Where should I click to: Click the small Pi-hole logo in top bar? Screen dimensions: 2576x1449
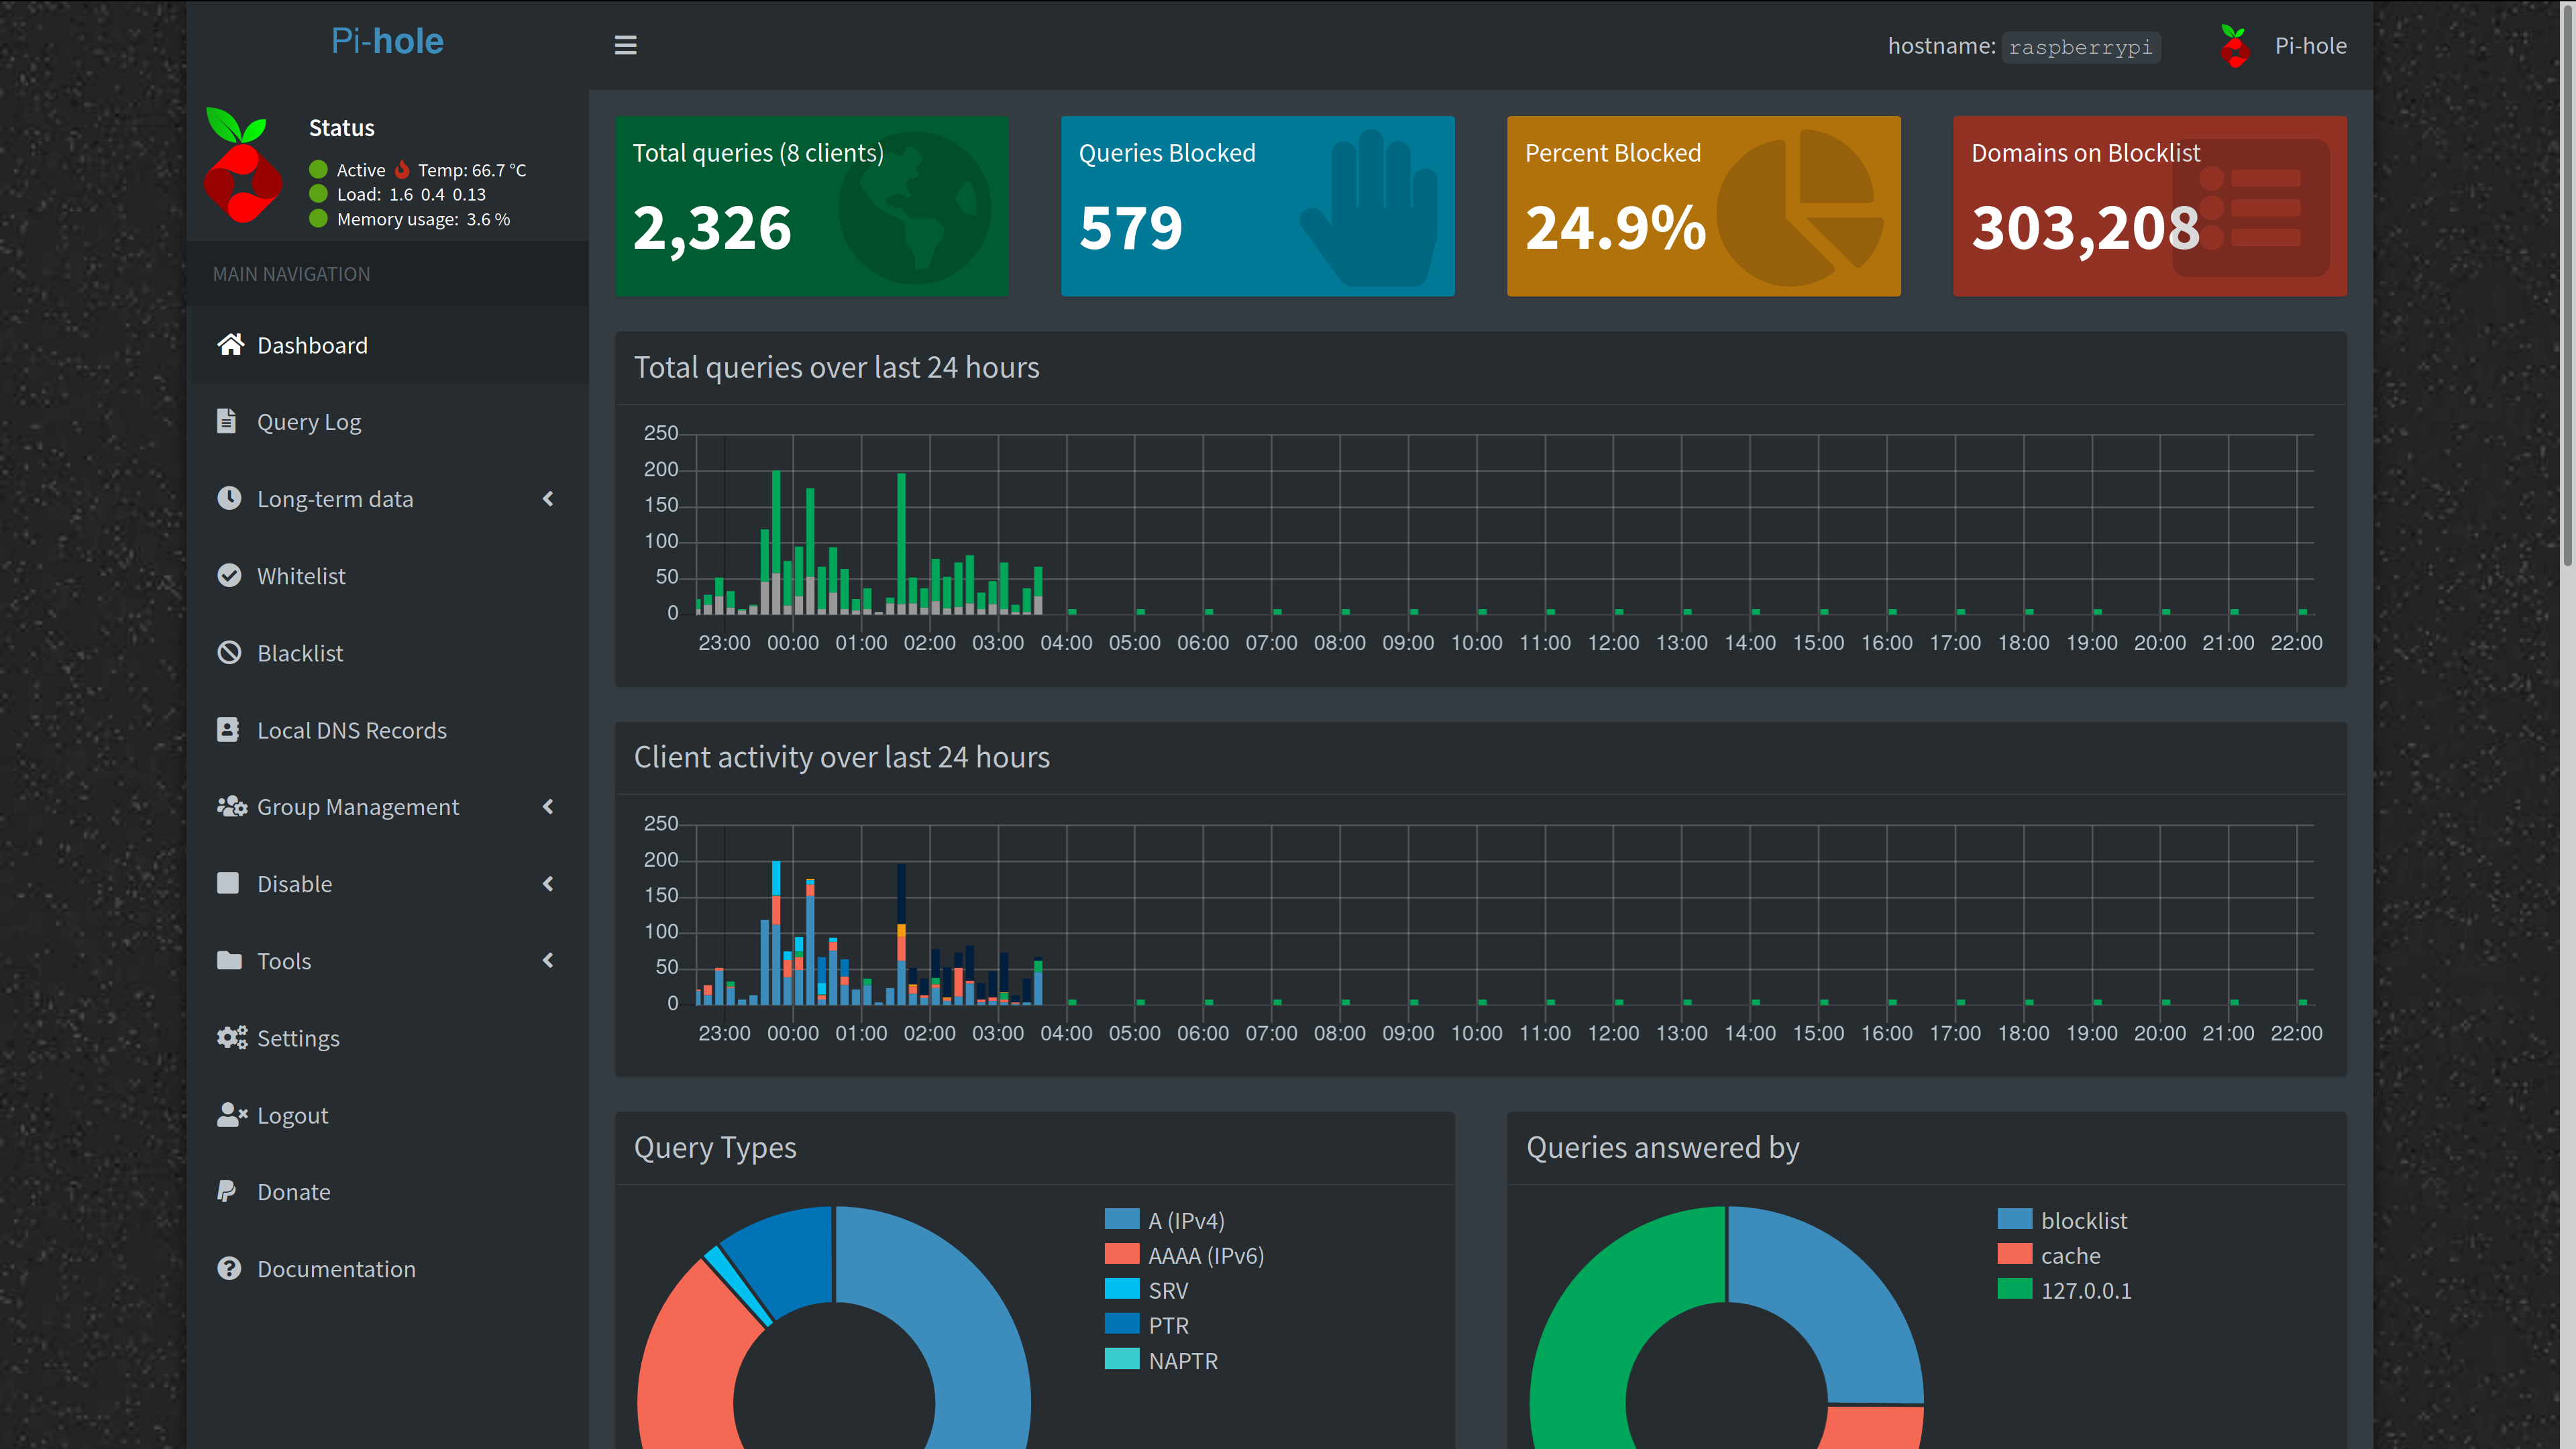click(x=2234, y=46)
